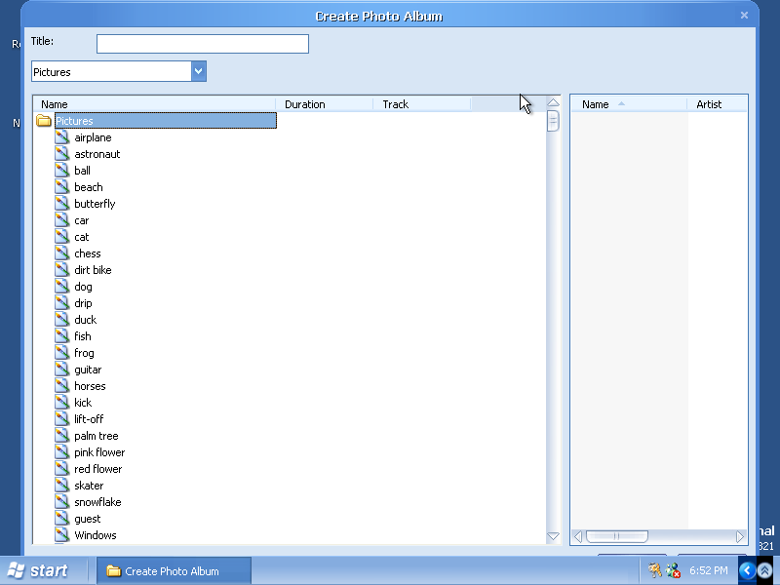Sort file list by Track column header
Screen dimensions: 780x585
coord(422,104)
